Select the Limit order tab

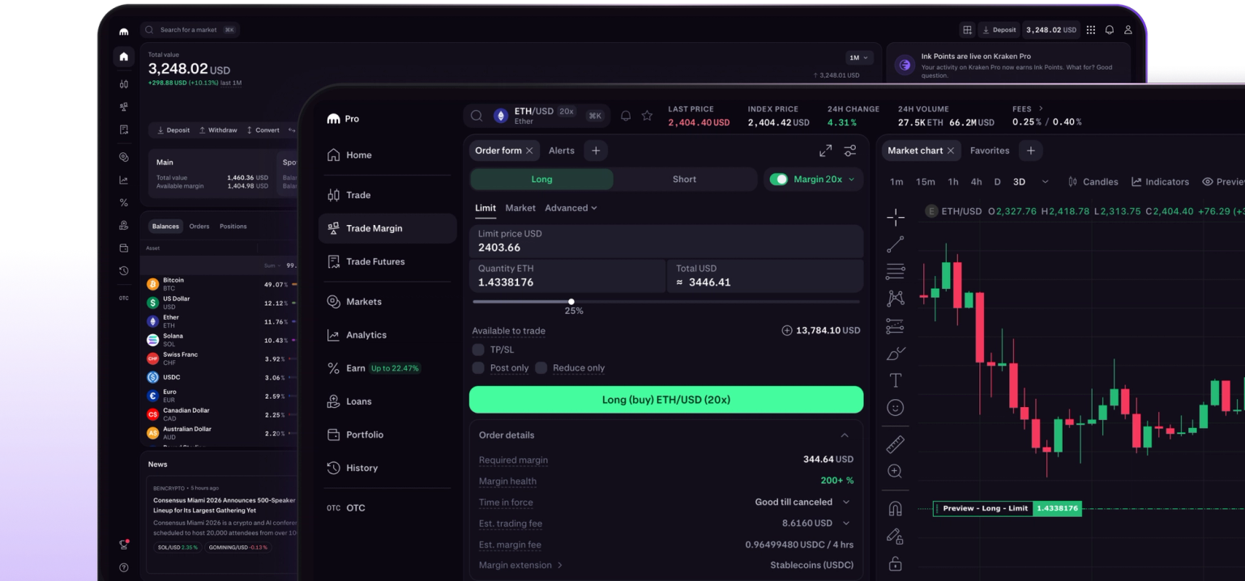[486, 208]
